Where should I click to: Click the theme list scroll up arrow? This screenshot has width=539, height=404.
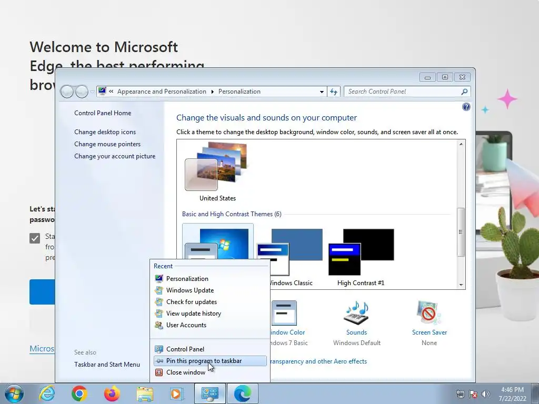coord(461,144)
